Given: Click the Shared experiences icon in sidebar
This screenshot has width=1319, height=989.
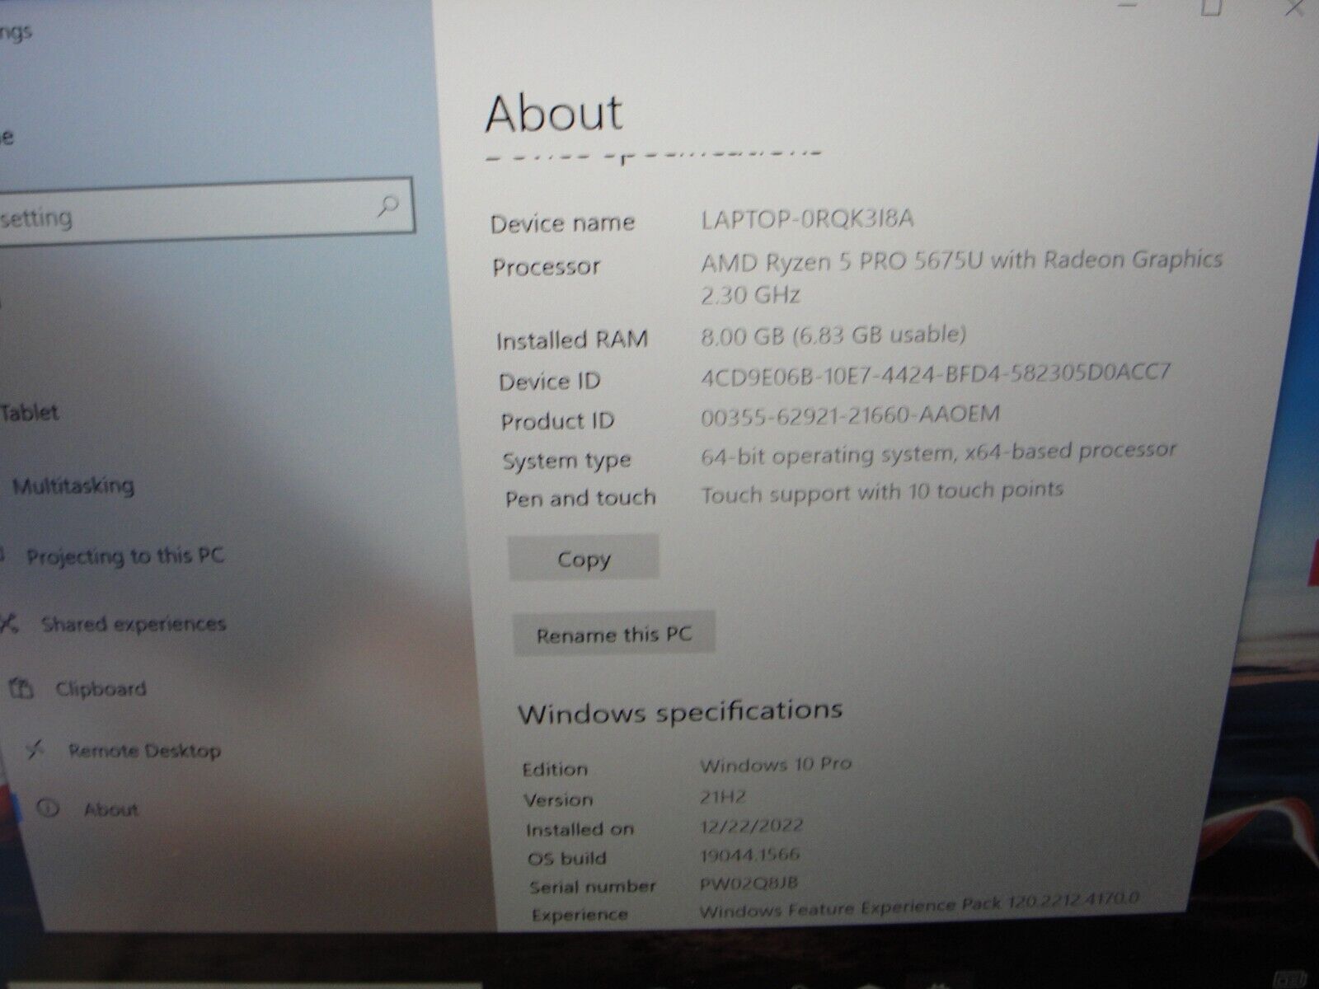Looking at the screenshot, I should tap(8, 624).
